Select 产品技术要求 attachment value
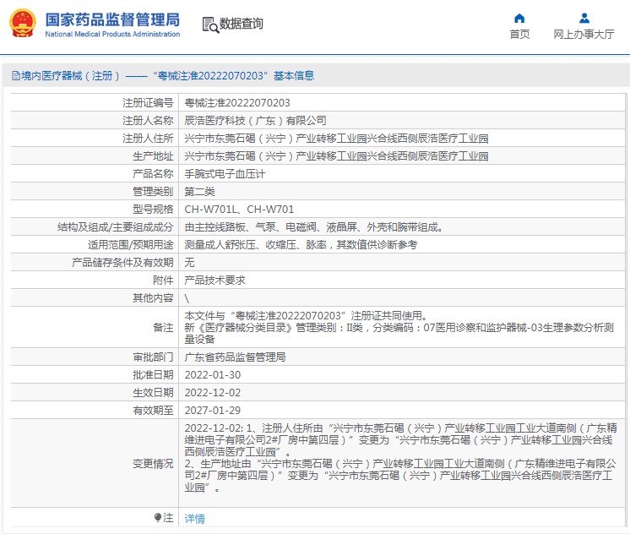630x534 pixels. (215, 281)
